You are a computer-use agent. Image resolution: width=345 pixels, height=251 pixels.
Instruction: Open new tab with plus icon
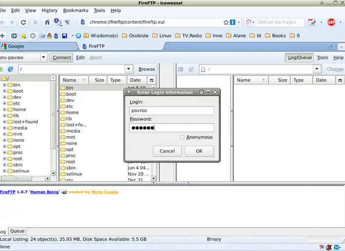tap(170, 46)
